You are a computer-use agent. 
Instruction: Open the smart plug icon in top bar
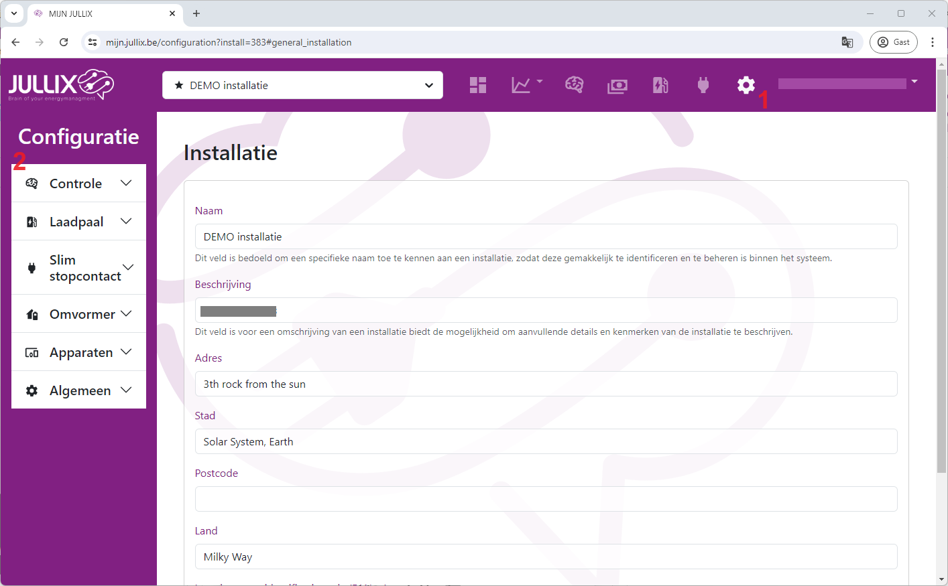point(703,85)
